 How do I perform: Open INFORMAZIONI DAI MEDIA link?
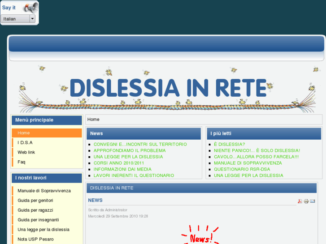pyautogui.click(x=122, y=169)
